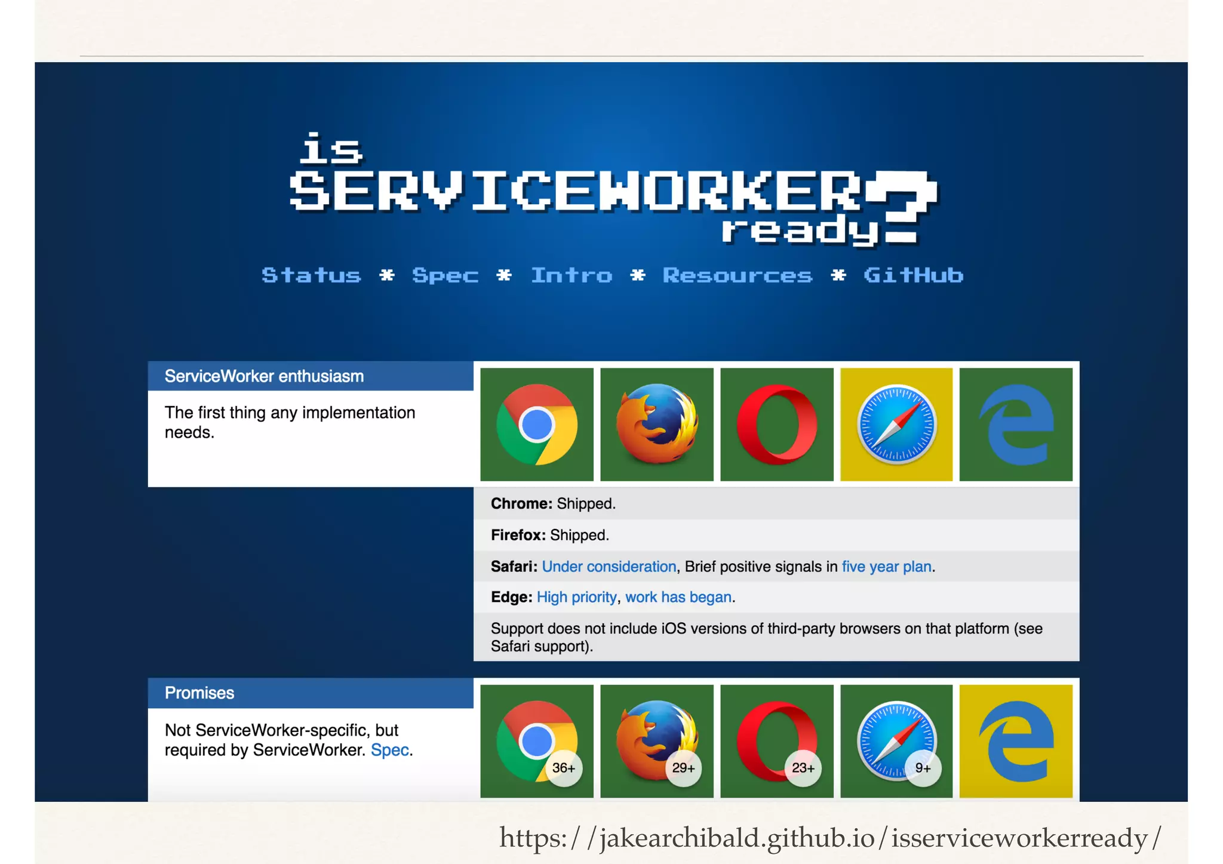
Task: Click the 'Chrome: Shipped.' status line
Action: point(776,504)
